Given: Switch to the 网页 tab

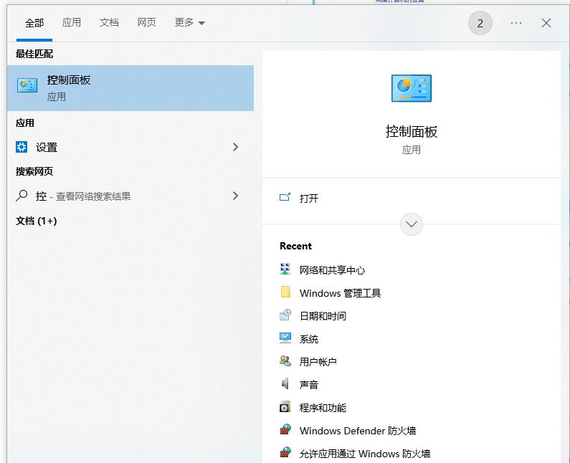Looking at the screenshot, I should pyautogui.click(x=146, y=22).
